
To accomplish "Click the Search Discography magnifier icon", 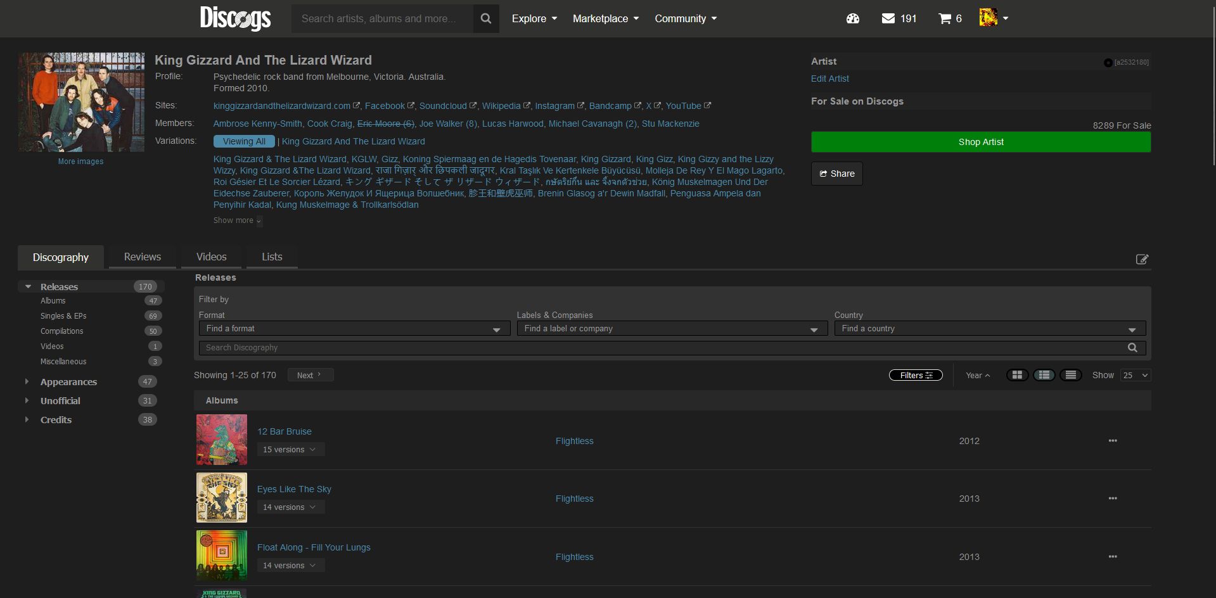I will coord(1132,348).
